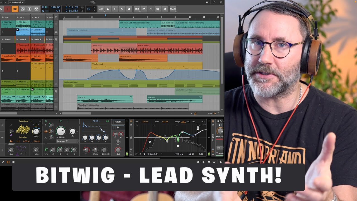Click the tempo value 110.00
Viewport: 357px width, 201px height.
(x=56, y=7)
